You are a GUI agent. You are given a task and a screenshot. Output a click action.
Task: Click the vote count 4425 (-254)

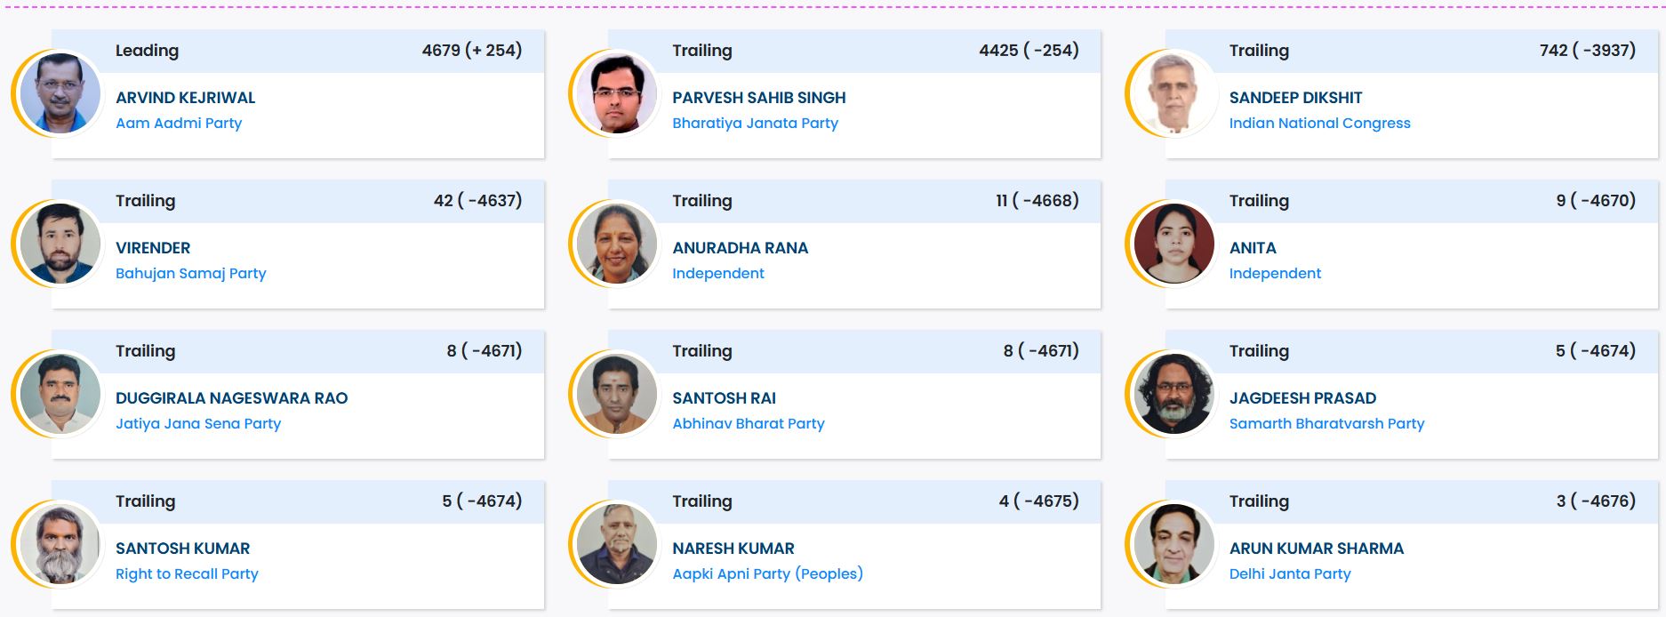1029,51
